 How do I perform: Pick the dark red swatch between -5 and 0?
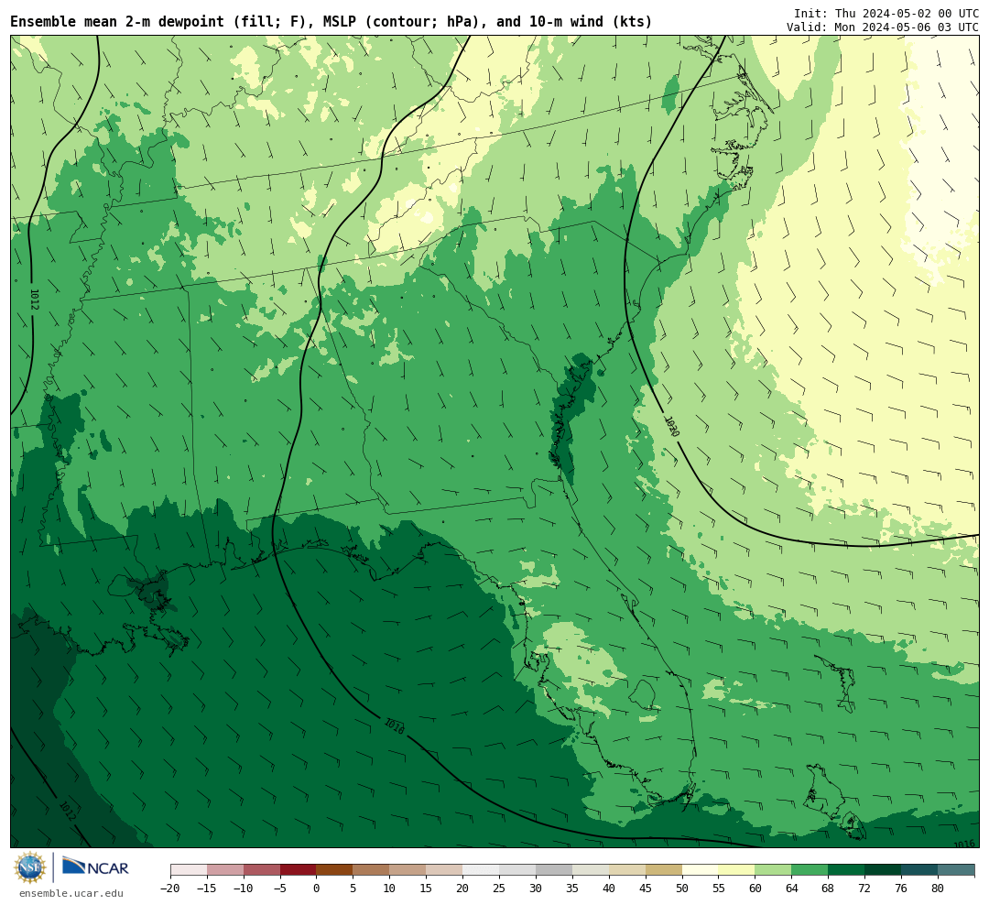tap(299, 870)
